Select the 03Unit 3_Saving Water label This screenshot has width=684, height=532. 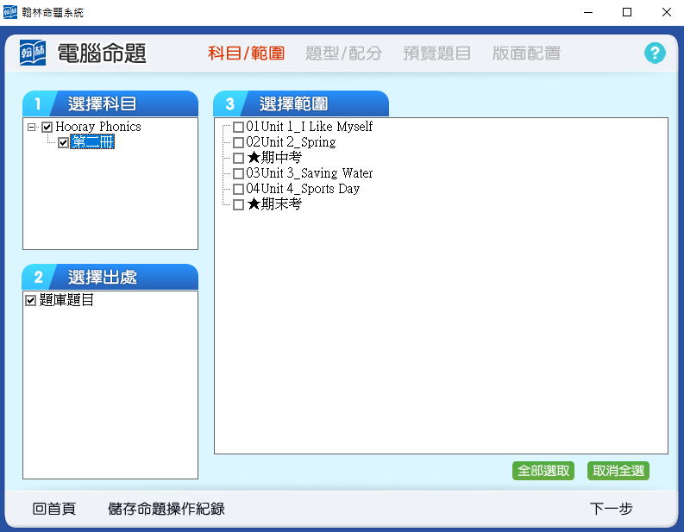[310, 173]
